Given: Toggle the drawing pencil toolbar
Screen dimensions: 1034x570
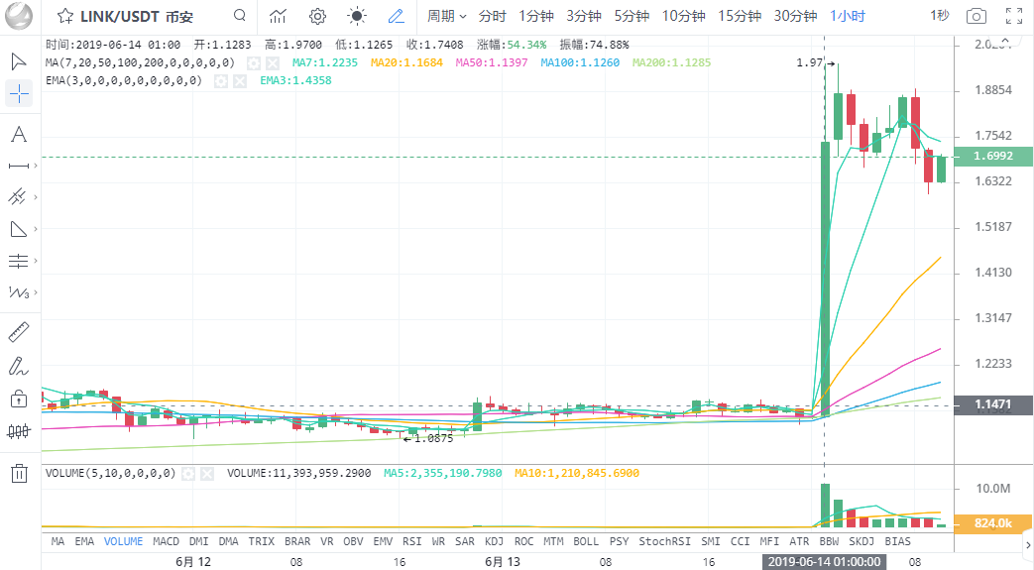Looking at the screenshot, I should click(396, 16).
